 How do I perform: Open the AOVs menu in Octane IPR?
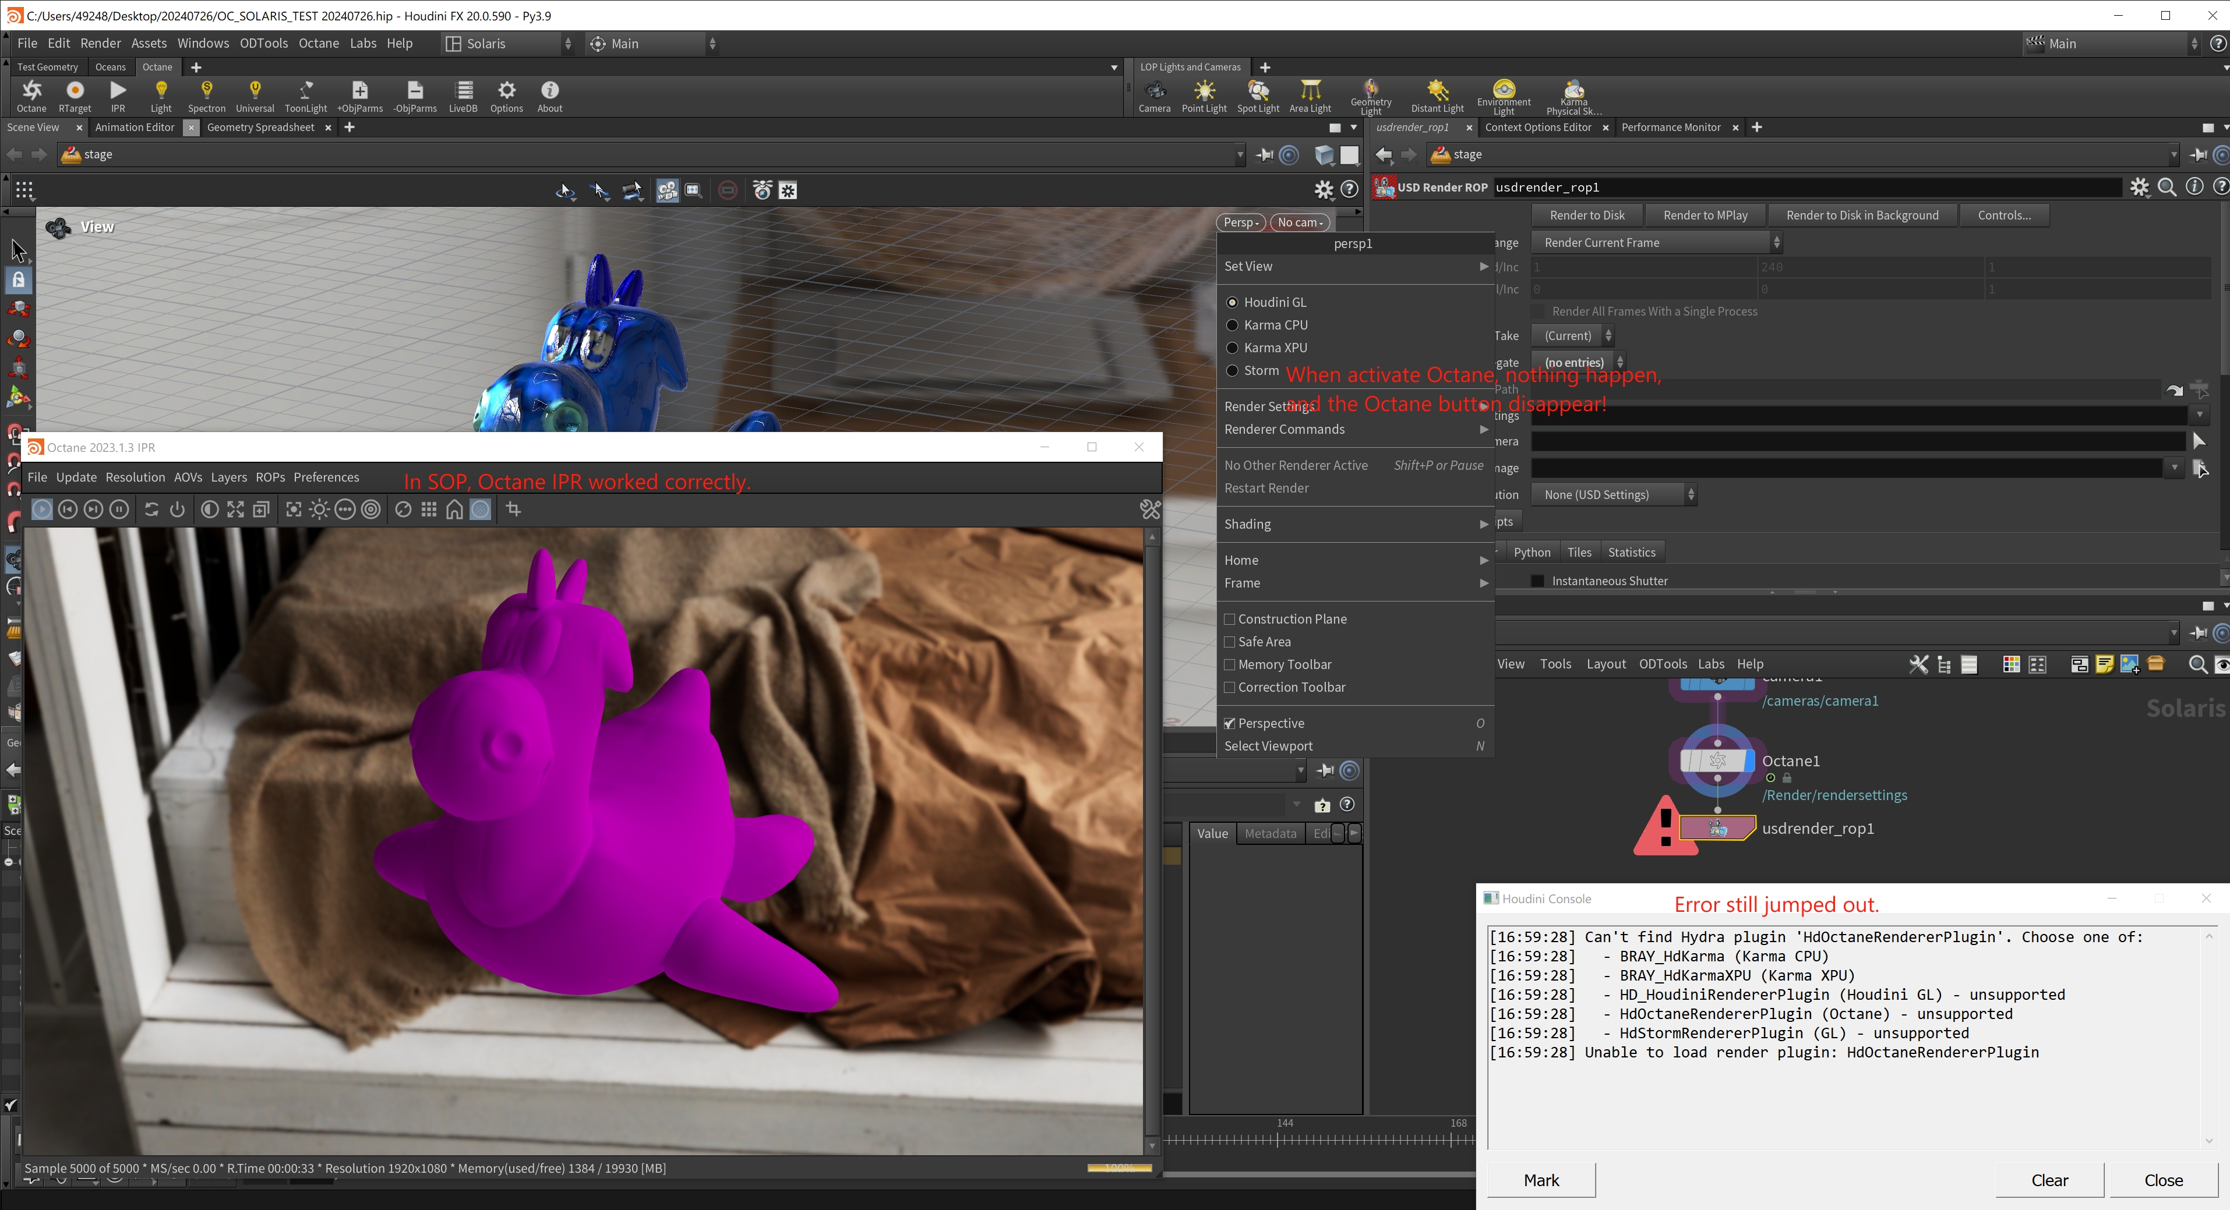(188, 477)
